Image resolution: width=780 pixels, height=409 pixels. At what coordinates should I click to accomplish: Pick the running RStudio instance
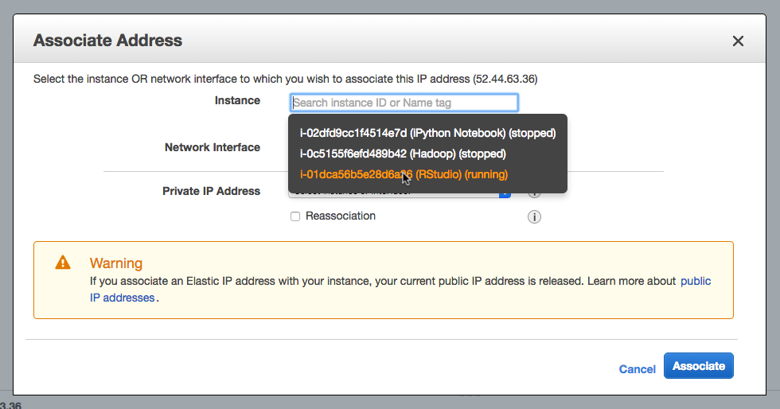(404, 174)
